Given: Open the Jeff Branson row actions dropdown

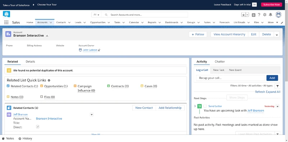Looking at the screenshot, I should pos(92,115).
